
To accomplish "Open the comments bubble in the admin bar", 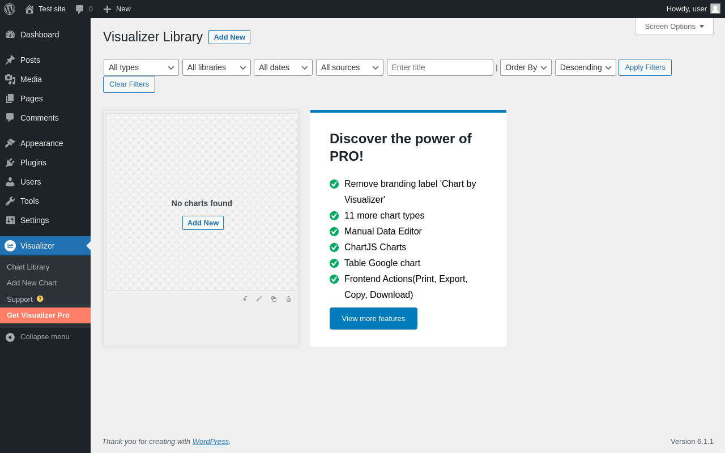I will pyautogui.click(x=84, y=9).
